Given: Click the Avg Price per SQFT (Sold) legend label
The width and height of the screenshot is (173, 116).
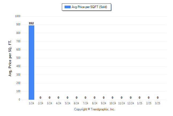Looking at the screenshot, I should pos(89,7).
